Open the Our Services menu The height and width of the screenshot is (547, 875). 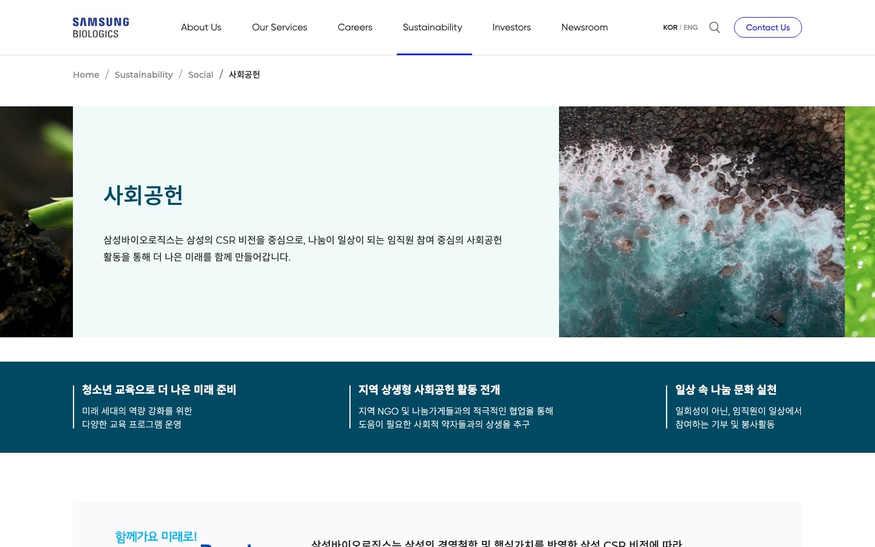click(x=280, y=27)
